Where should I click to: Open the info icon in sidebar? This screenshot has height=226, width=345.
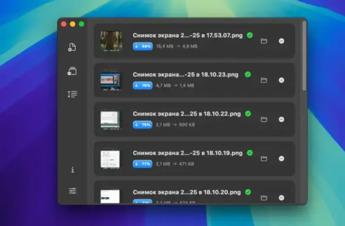73,170
